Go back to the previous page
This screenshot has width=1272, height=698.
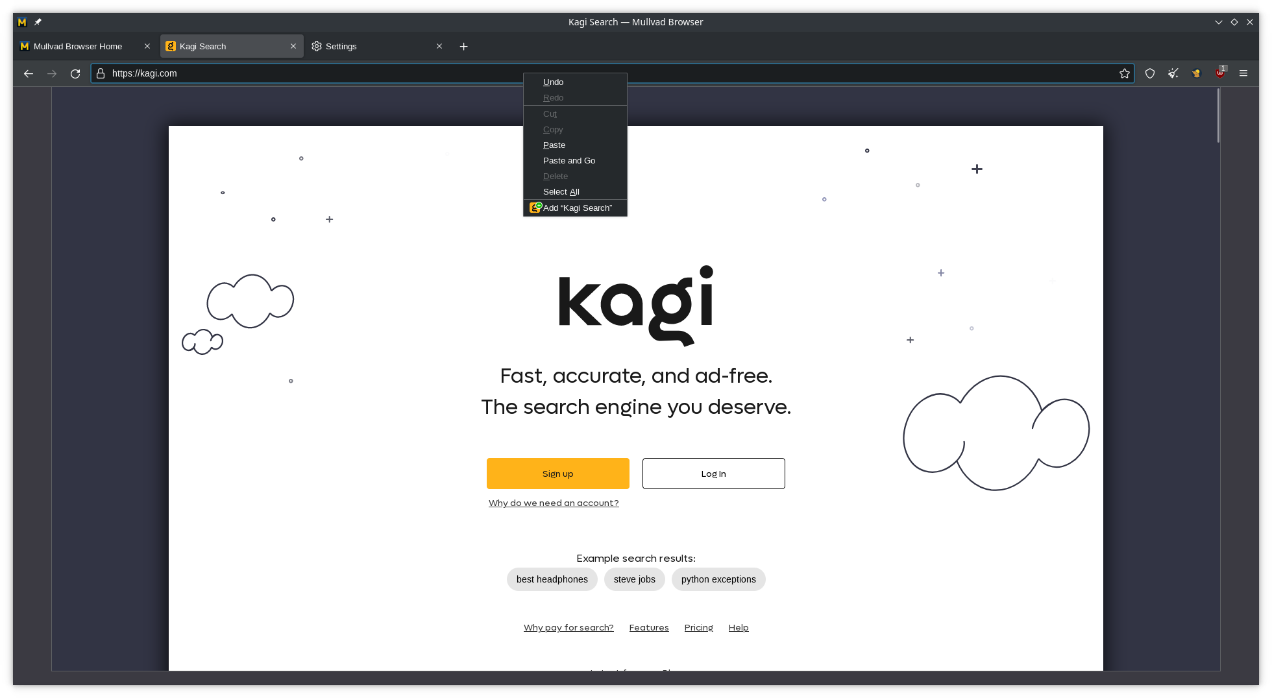(x=29, y=73)
